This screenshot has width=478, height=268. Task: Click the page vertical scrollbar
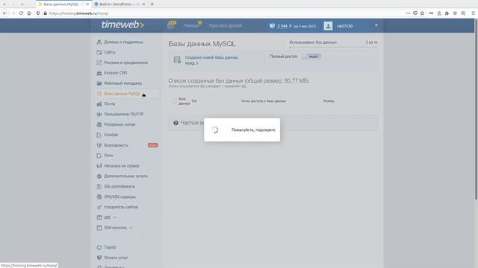476,109
